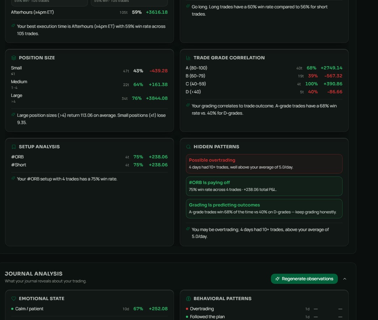
Task: Select the D (<40) grade row
Action: click(264, 92)
